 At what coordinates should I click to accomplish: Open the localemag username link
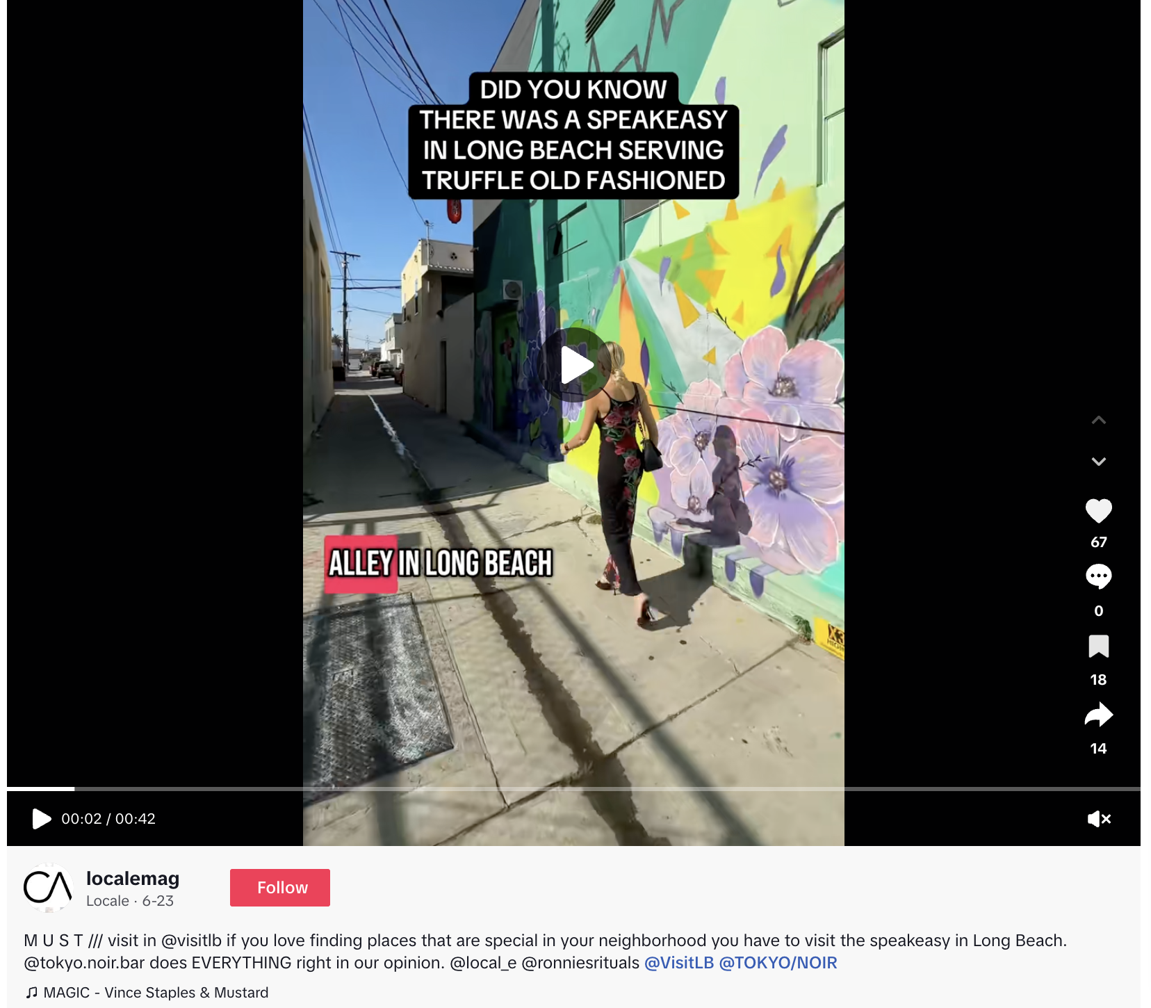[x=133, y=879]
